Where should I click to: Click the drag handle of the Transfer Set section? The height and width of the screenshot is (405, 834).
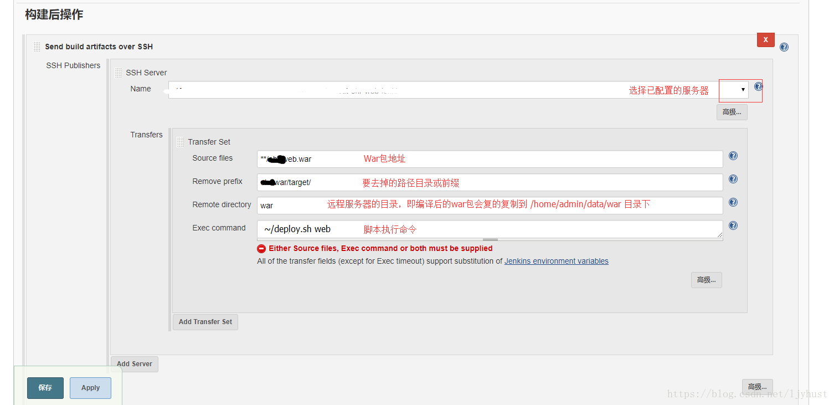[180, 142]
